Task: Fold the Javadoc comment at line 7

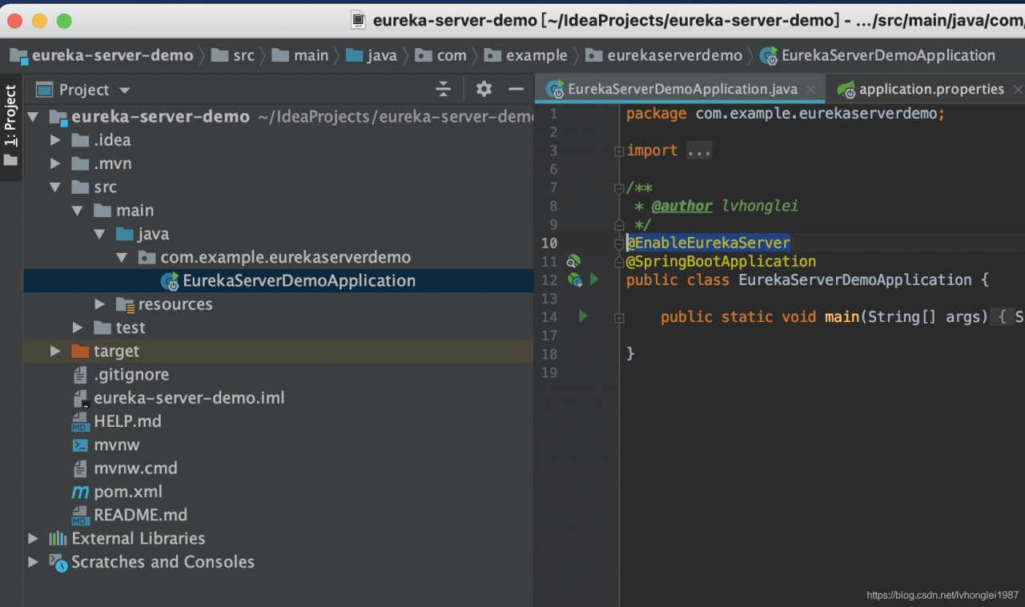Action: click(x=619, y=188)
